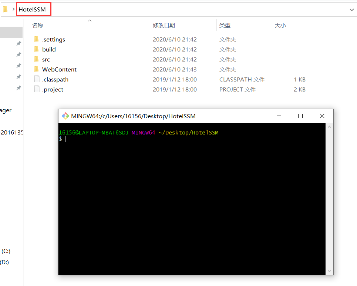357x286 pixels.
Task: Click the Git Bash icon in the terminal title bar
Action: click(65, 116)
